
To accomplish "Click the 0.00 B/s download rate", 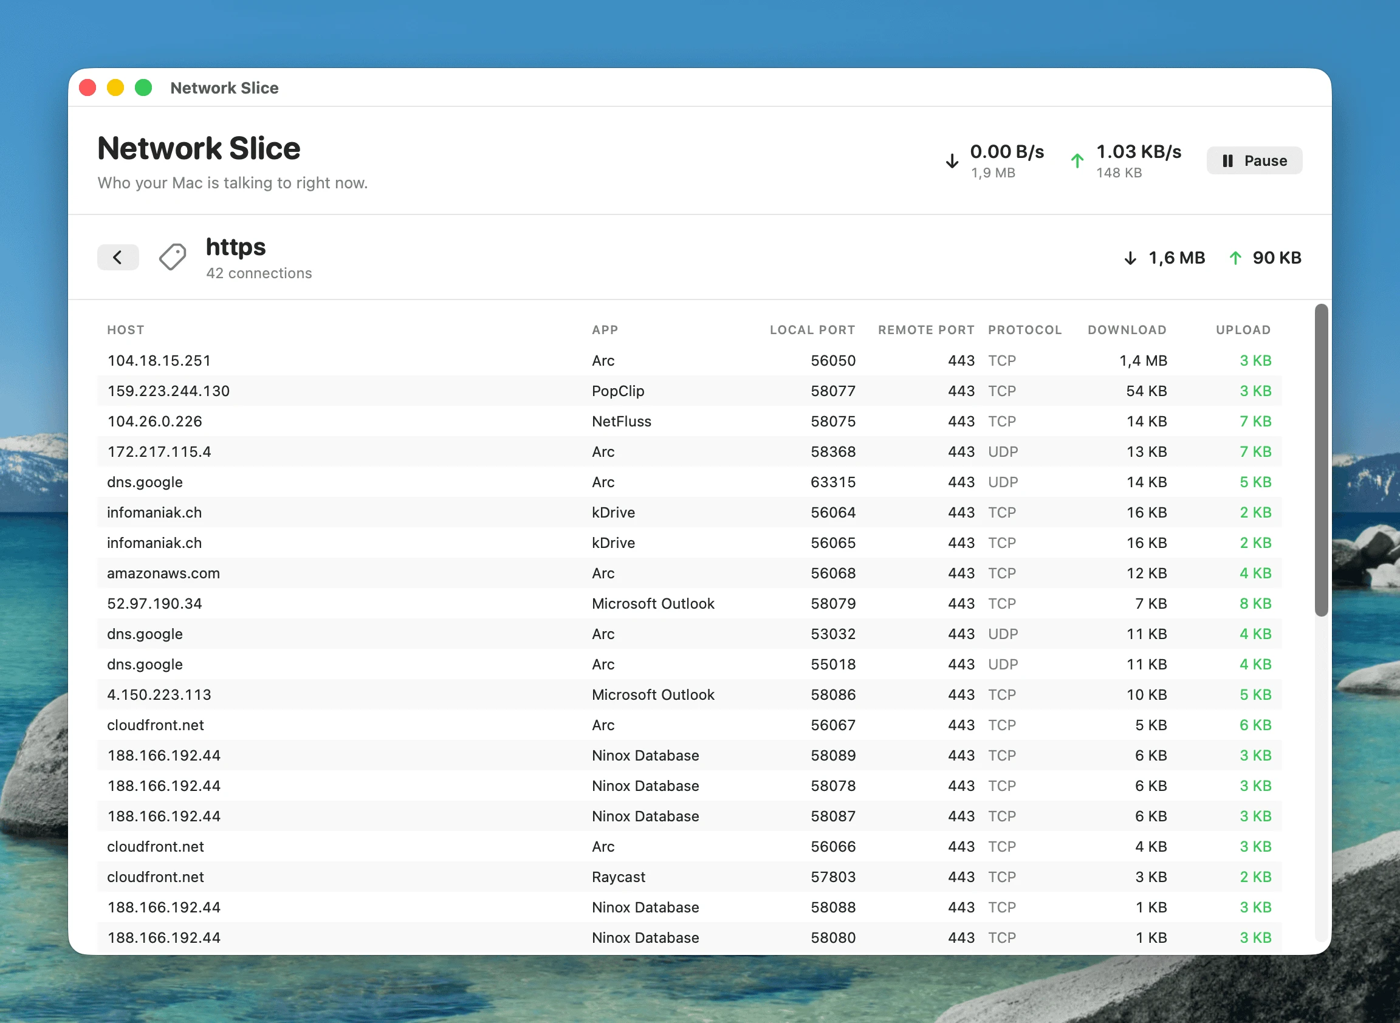I will (x=1007, y=152).
